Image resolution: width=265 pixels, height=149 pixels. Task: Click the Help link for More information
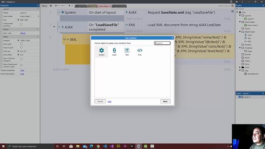point(22,74)
